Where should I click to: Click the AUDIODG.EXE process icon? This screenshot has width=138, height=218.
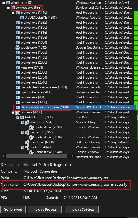click(x=22, y=18)
